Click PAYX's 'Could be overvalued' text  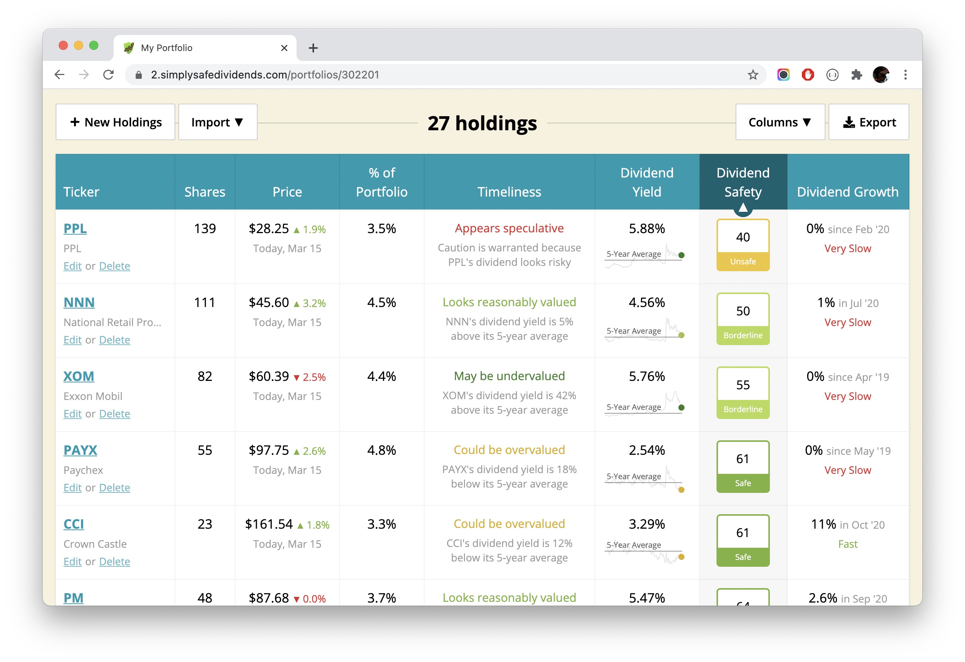pos(509,450)
